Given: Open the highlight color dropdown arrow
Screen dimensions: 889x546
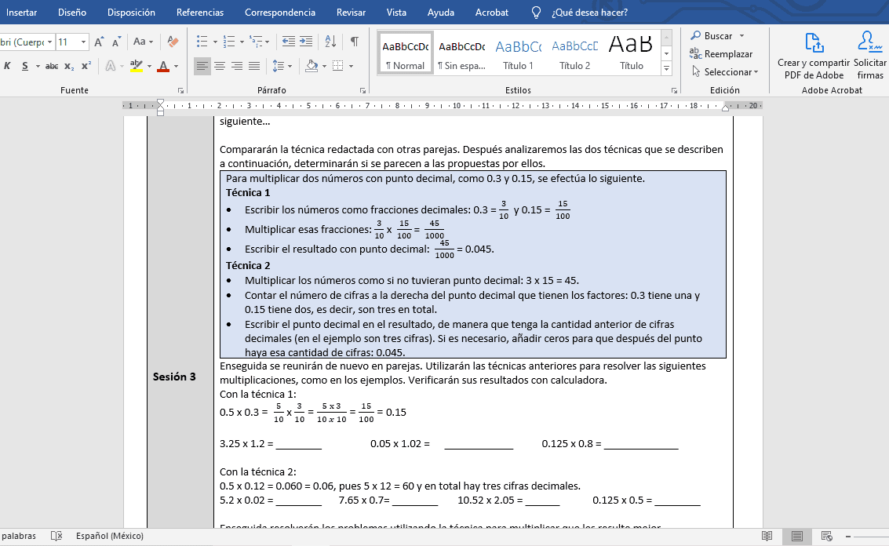Looking at the screenshot, I should pyautogui.click(x=149, y=67).
